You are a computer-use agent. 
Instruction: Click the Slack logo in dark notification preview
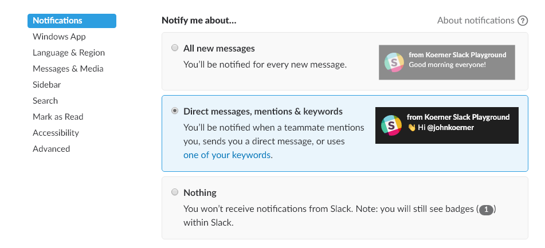point(391,125)
